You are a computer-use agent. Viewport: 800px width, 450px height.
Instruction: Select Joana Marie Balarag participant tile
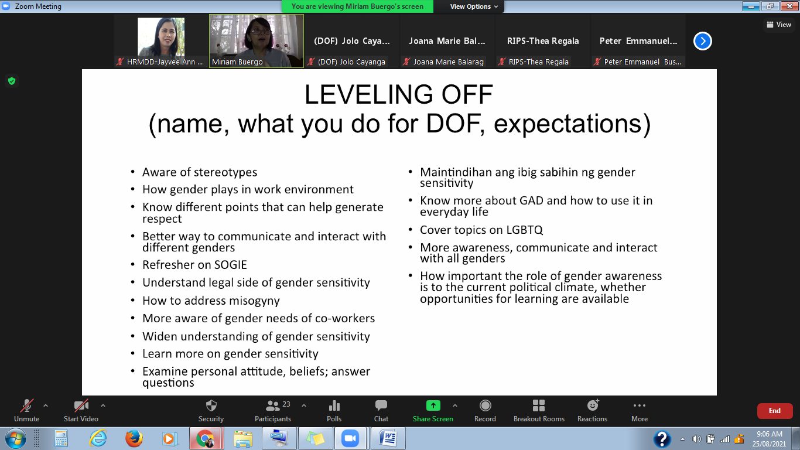pos(447,41)
